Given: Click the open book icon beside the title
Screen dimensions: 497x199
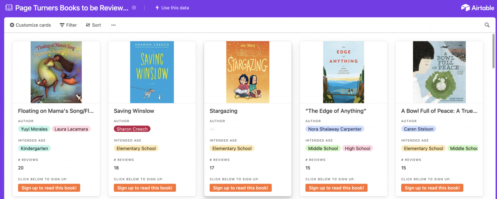Looking at the screenshot, I should coord(9,7).
